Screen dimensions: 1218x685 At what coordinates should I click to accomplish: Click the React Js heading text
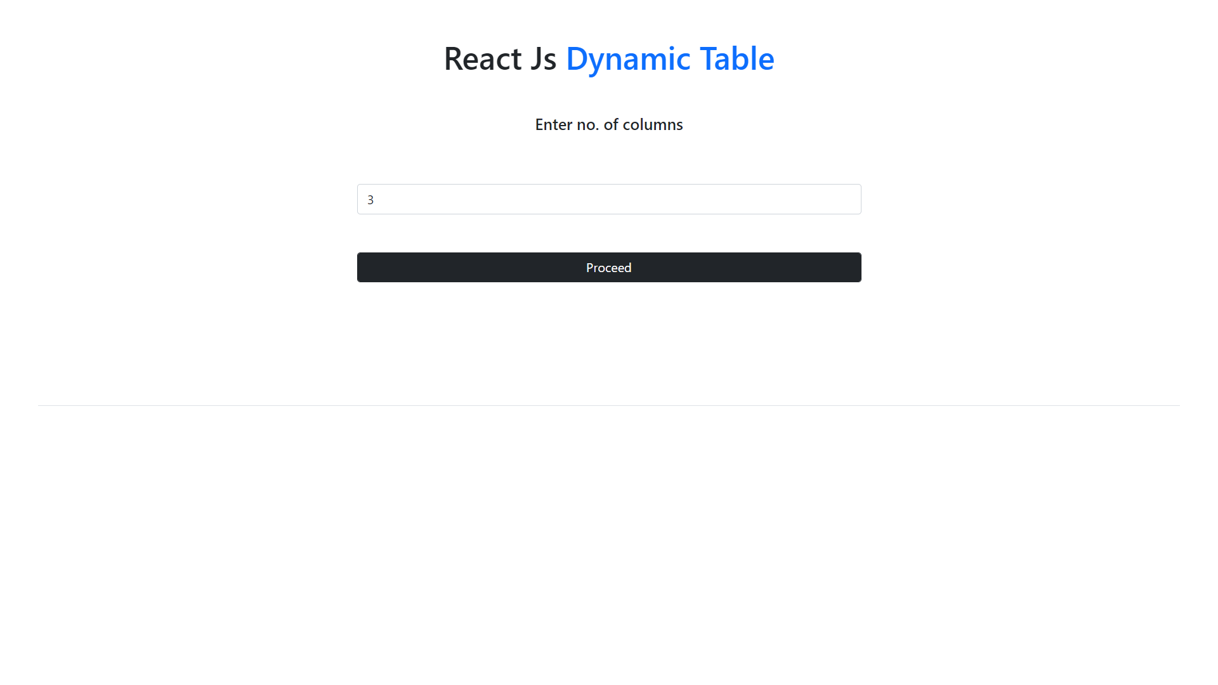tap(500, 58)
